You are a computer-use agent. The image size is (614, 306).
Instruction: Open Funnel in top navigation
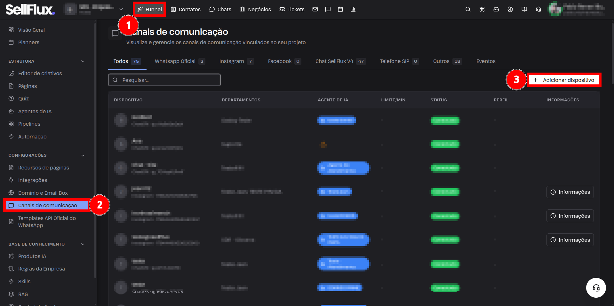click(x=149, y=9)
